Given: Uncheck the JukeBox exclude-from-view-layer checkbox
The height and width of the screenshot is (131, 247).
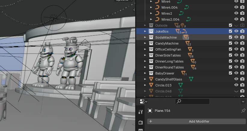Looking at the screenshot, I should 230,31.
